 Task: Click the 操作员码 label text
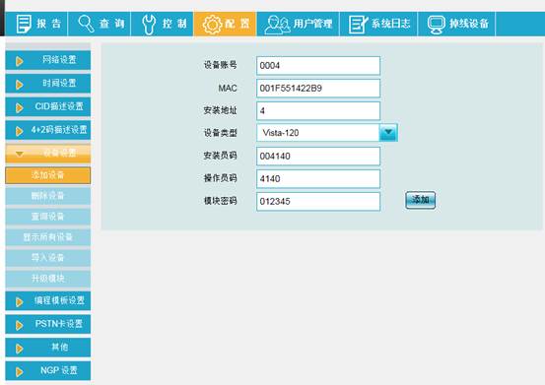[x=220, y=178]
